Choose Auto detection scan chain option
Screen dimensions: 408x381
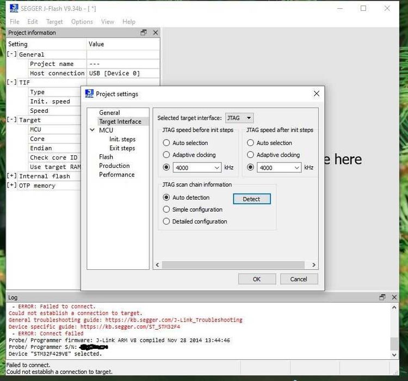166,197
